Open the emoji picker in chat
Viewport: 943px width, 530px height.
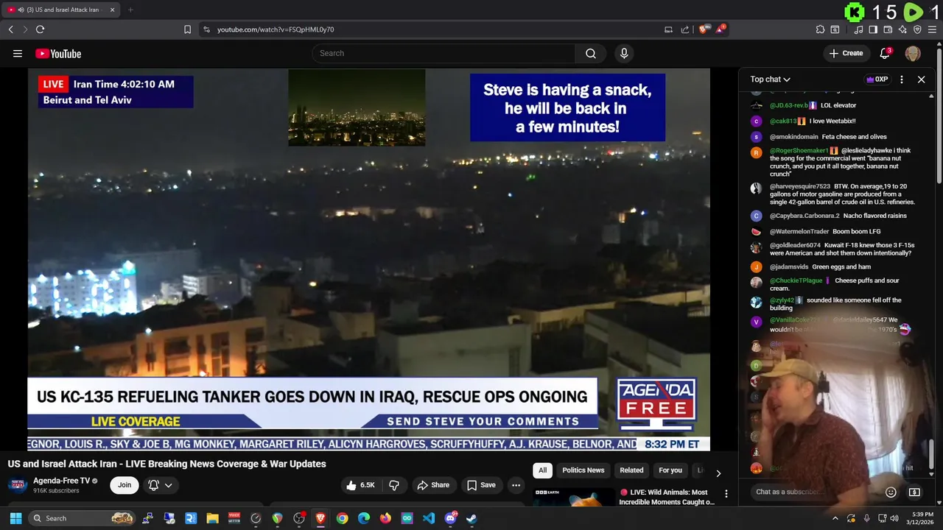891,492
